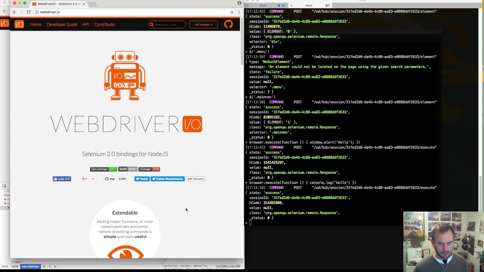Image resolution: width=484 pixels, height=272 pixels.
Task: Bookmark the page with the star icon
Action: click(232, 12)
